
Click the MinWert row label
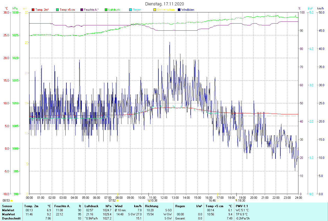(x=8, y=210)
